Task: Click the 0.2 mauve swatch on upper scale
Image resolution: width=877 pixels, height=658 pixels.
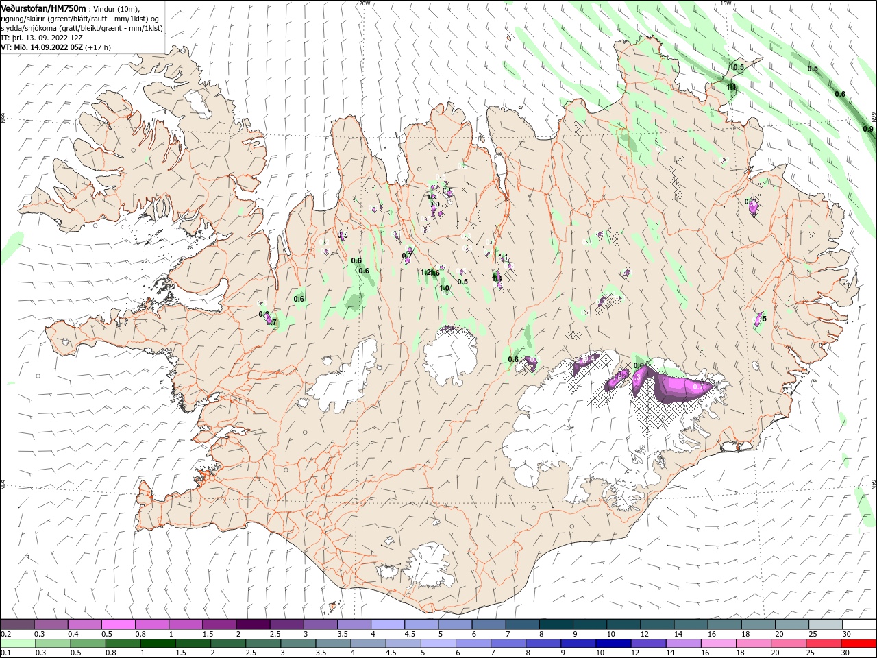Action: pos(17,624)
